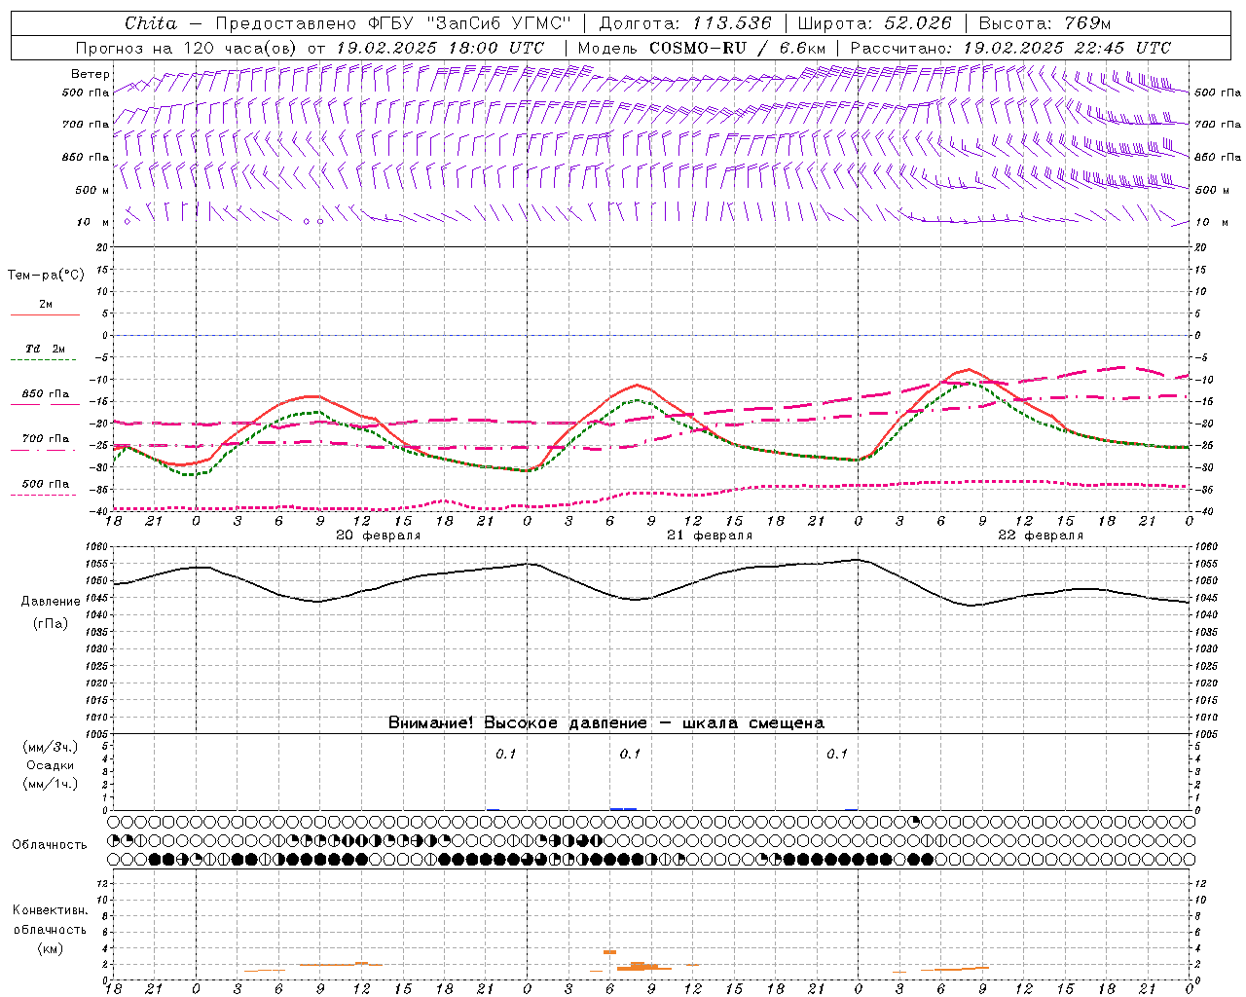Click the "(гПа)" pressure unit label
The width and height of the screenshot is (1246, 997).
point(51,624)
